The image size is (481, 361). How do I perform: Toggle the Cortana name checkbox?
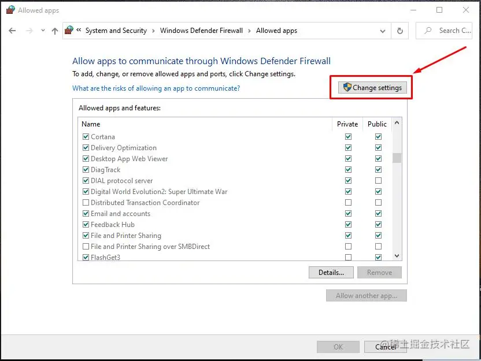click(x=86, y=137)
